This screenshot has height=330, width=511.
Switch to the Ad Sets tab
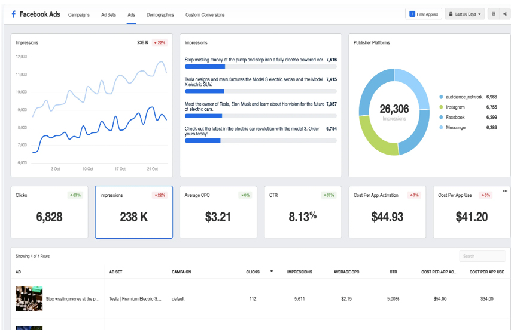coord(108,15)
